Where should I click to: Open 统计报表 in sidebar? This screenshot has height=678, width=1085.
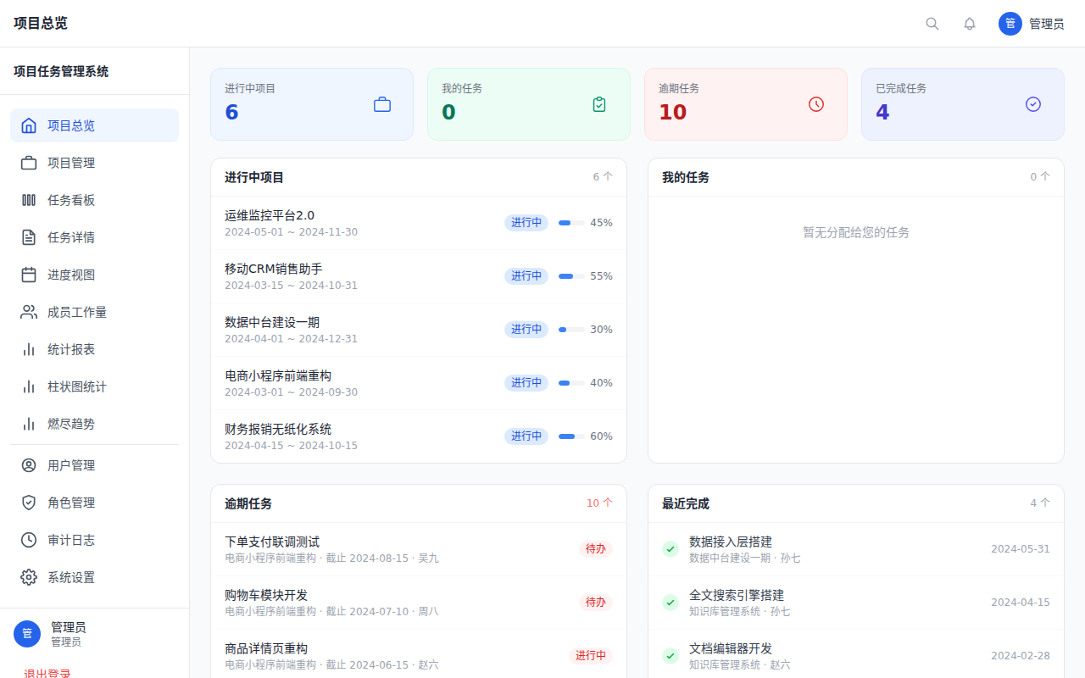click(x=94, y=349)
